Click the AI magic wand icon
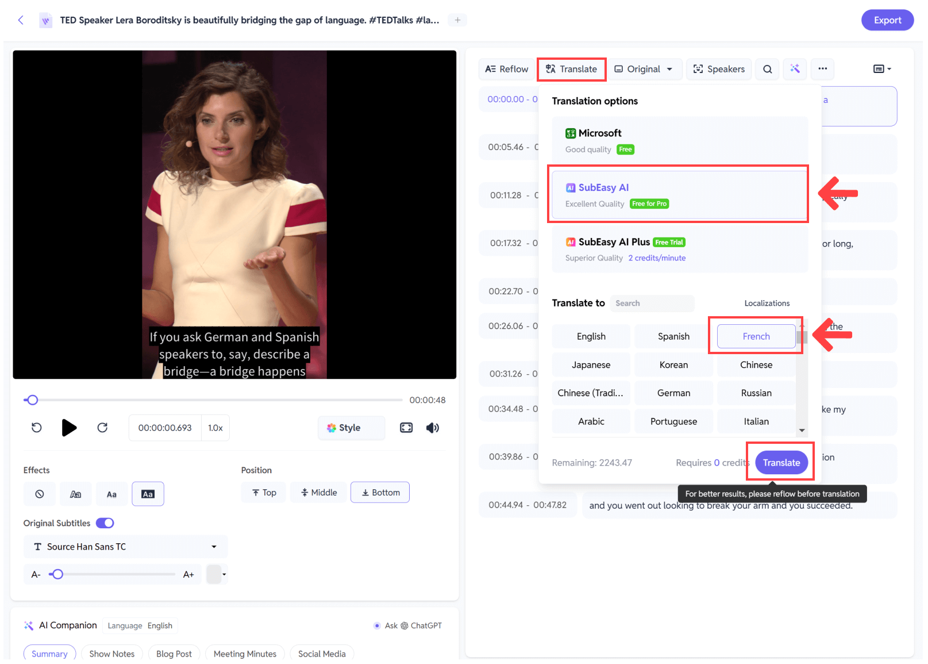 (x=795, y=69)
